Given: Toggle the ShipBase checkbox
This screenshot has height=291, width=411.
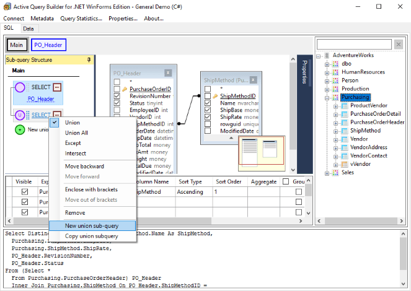Looking at the screenshot, I should click(x=208, y=110).
